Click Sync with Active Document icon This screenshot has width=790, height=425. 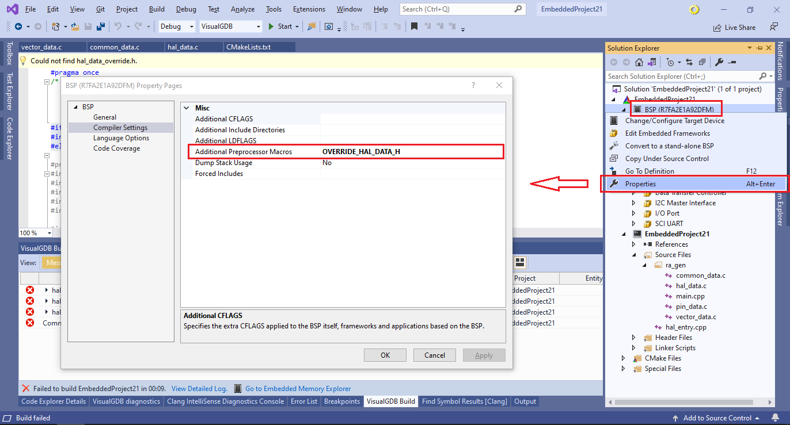(x=689, y=62)
